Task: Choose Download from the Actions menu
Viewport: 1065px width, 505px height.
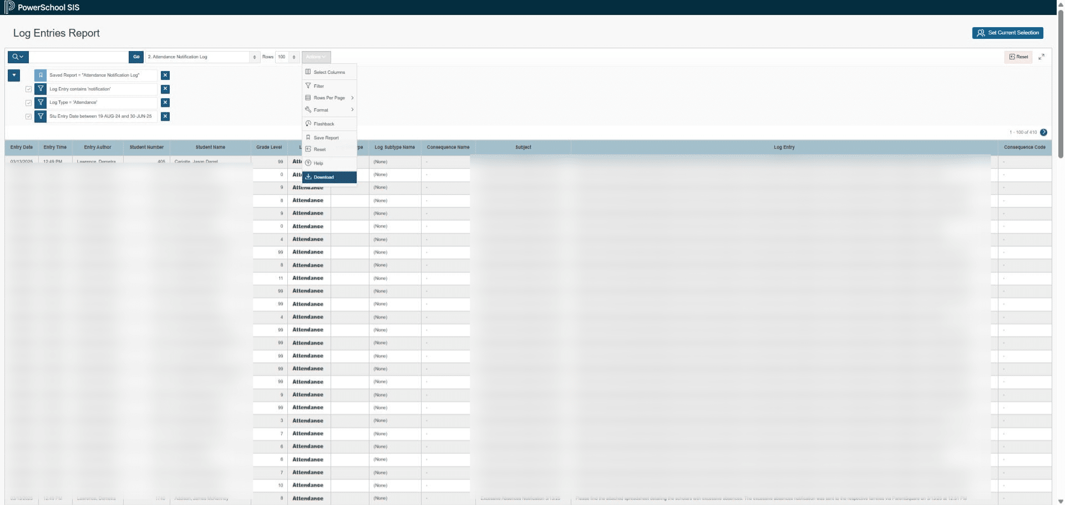Action: [x=329, y=177]
